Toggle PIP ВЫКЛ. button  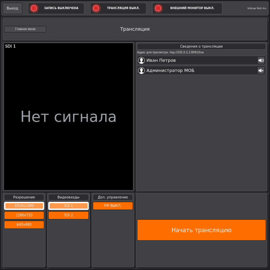point(113,206)
